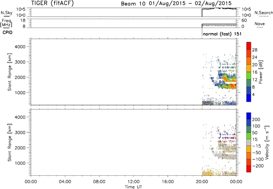The height and width of the screenshot is (189, 273).
Task: Click the 60 tick on Nave axis
Action: [x=244, y=20]
